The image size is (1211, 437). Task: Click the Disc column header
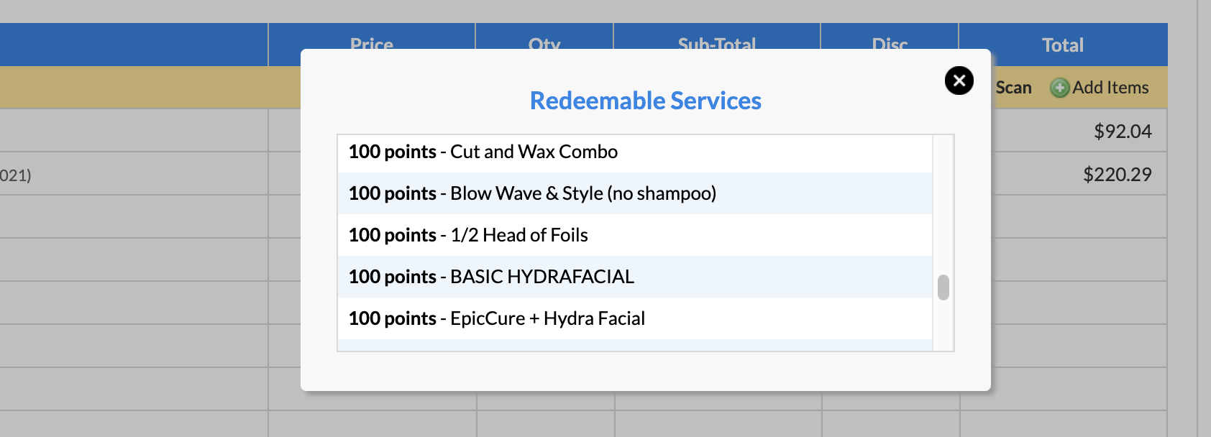(890, 45)
